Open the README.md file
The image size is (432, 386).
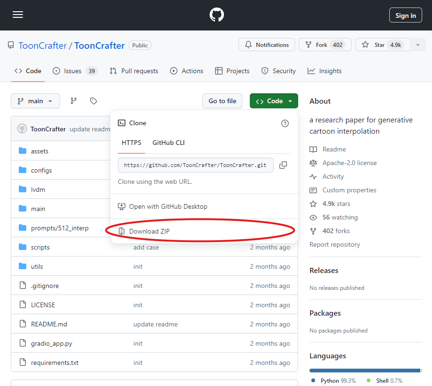pos(49,324)
